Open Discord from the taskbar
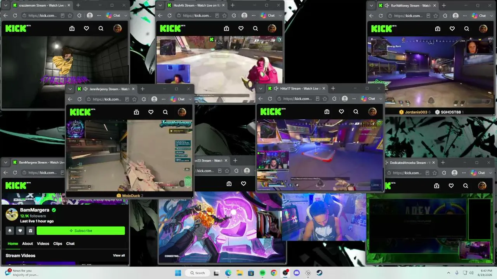 tap(297, 273)
